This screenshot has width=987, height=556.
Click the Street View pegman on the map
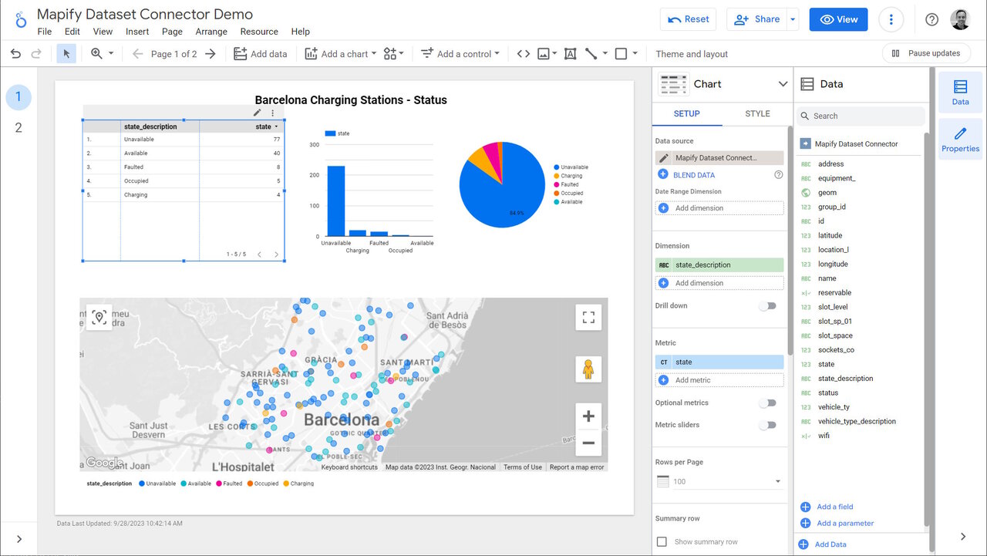click(588, 369)
